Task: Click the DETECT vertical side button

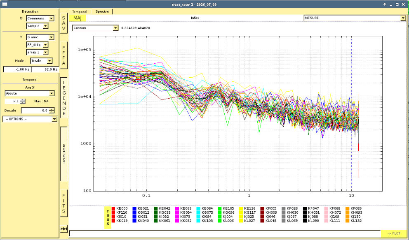Action: click(x=63, y=154)
